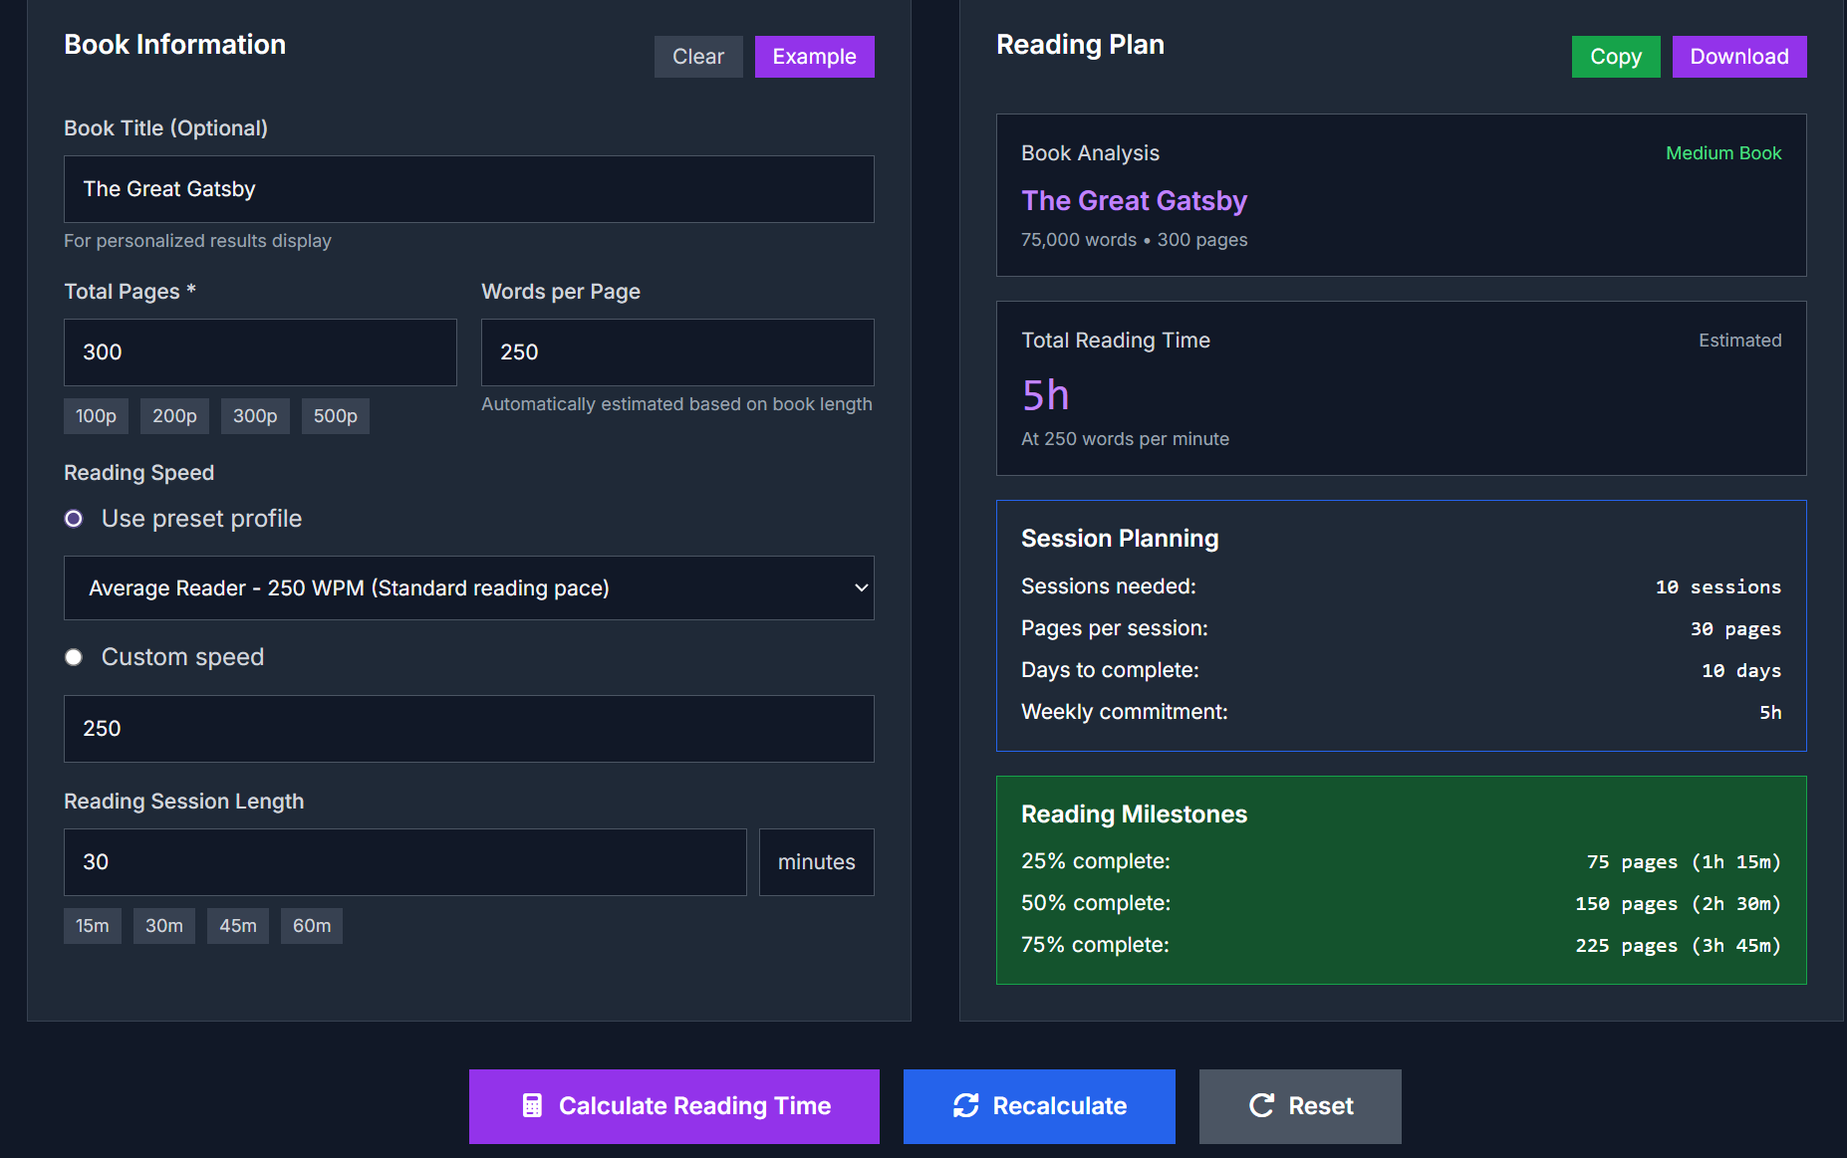Click the calculator icon on Calculate button
This screenshot has height=1158, width=1847.
pyautogui.click(x=533, y=1105)
